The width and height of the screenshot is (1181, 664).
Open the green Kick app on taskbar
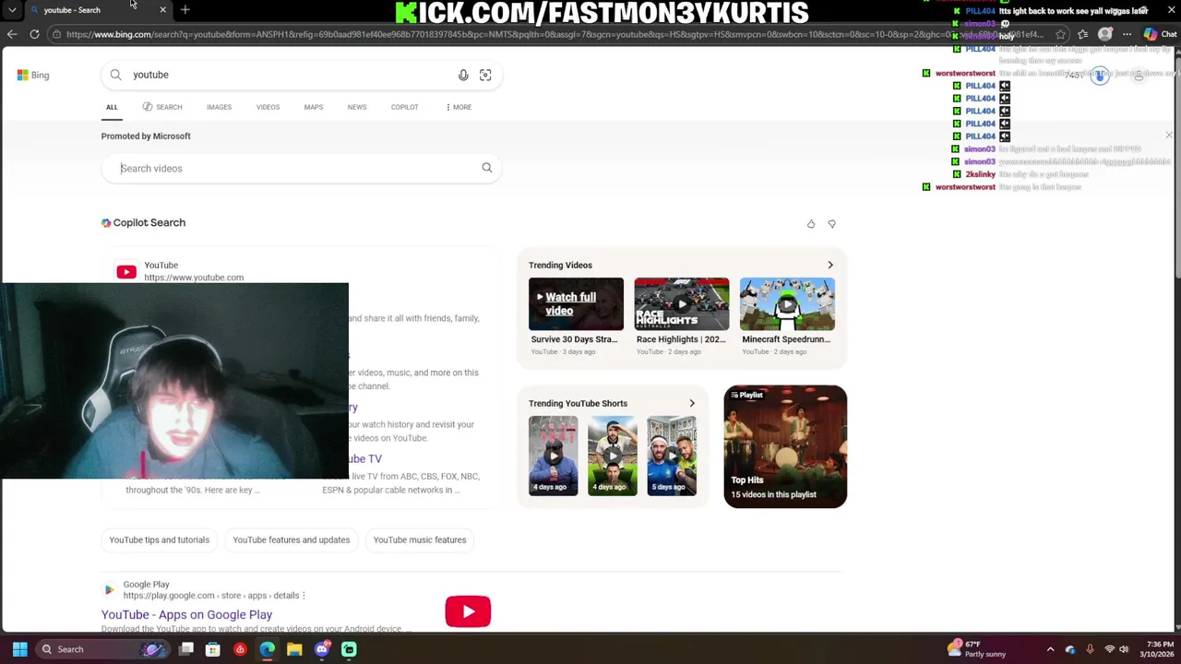point(349,649)
